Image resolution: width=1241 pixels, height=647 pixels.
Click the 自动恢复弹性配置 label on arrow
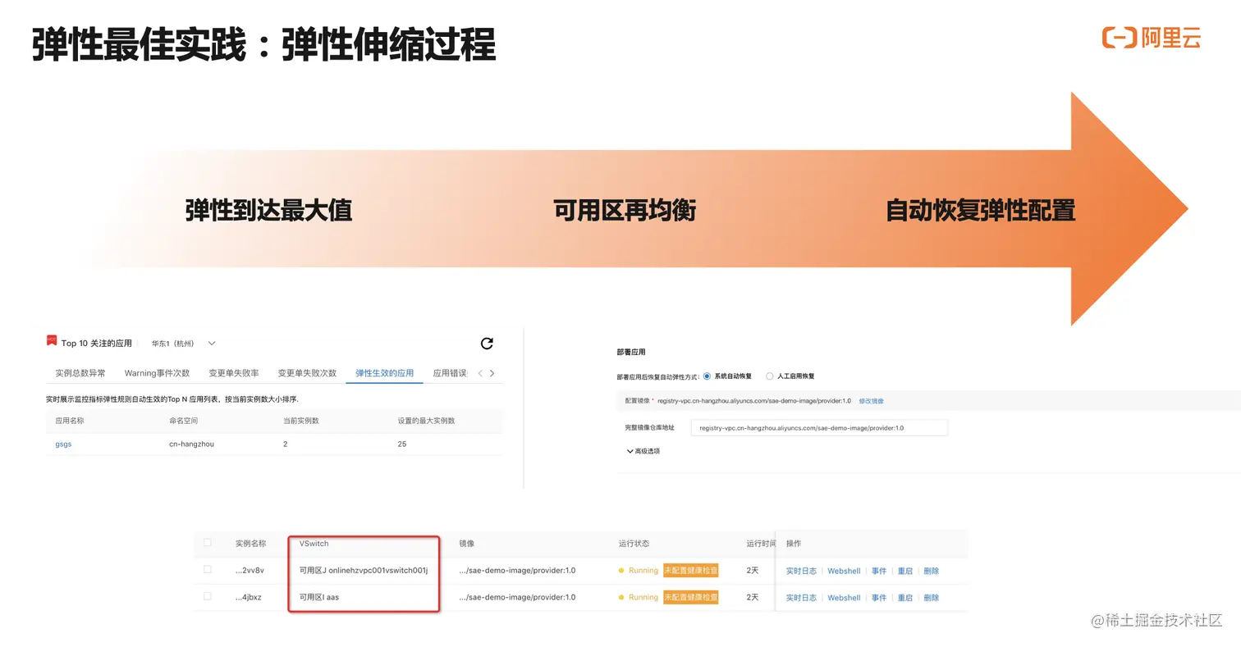coord(981,211)
